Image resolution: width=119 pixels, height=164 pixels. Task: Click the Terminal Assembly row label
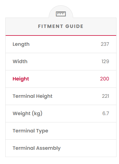pos(37,148)
